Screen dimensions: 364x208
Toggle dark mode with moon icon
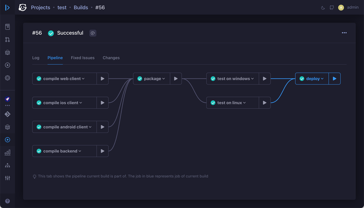pyautogui.click(x=323, y=8)
